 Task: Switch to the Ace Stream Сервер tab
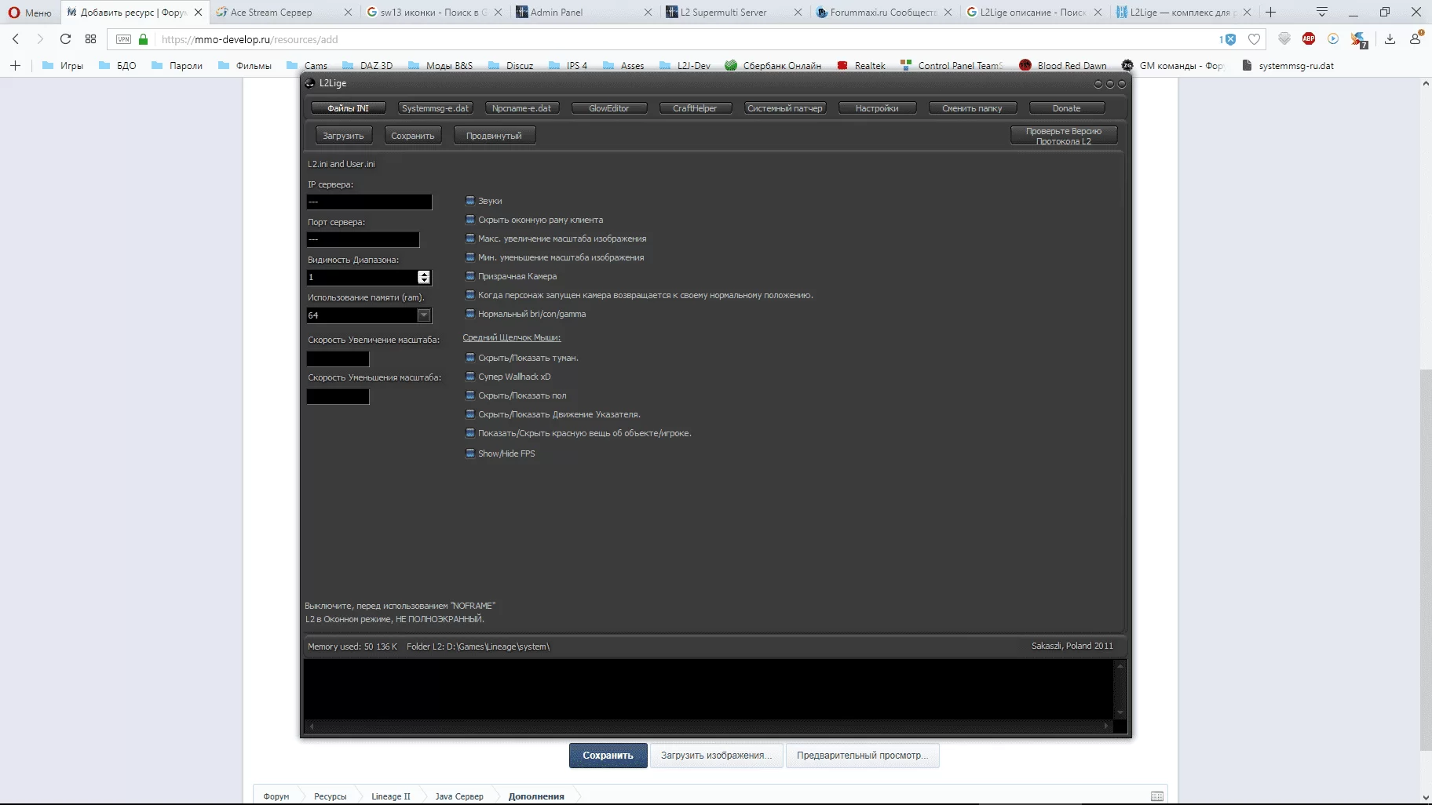[x=271, y=13]
